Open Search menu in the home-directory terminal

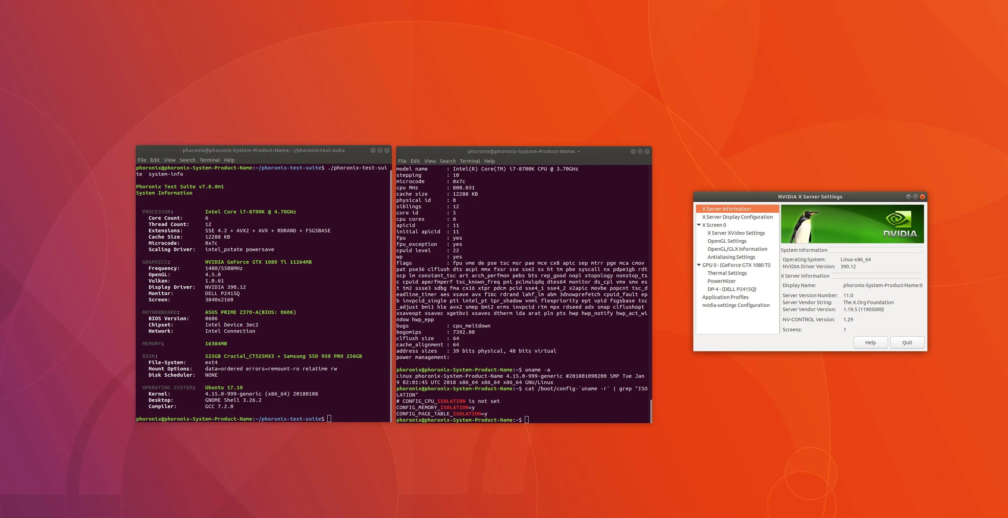tap(447, 161)
